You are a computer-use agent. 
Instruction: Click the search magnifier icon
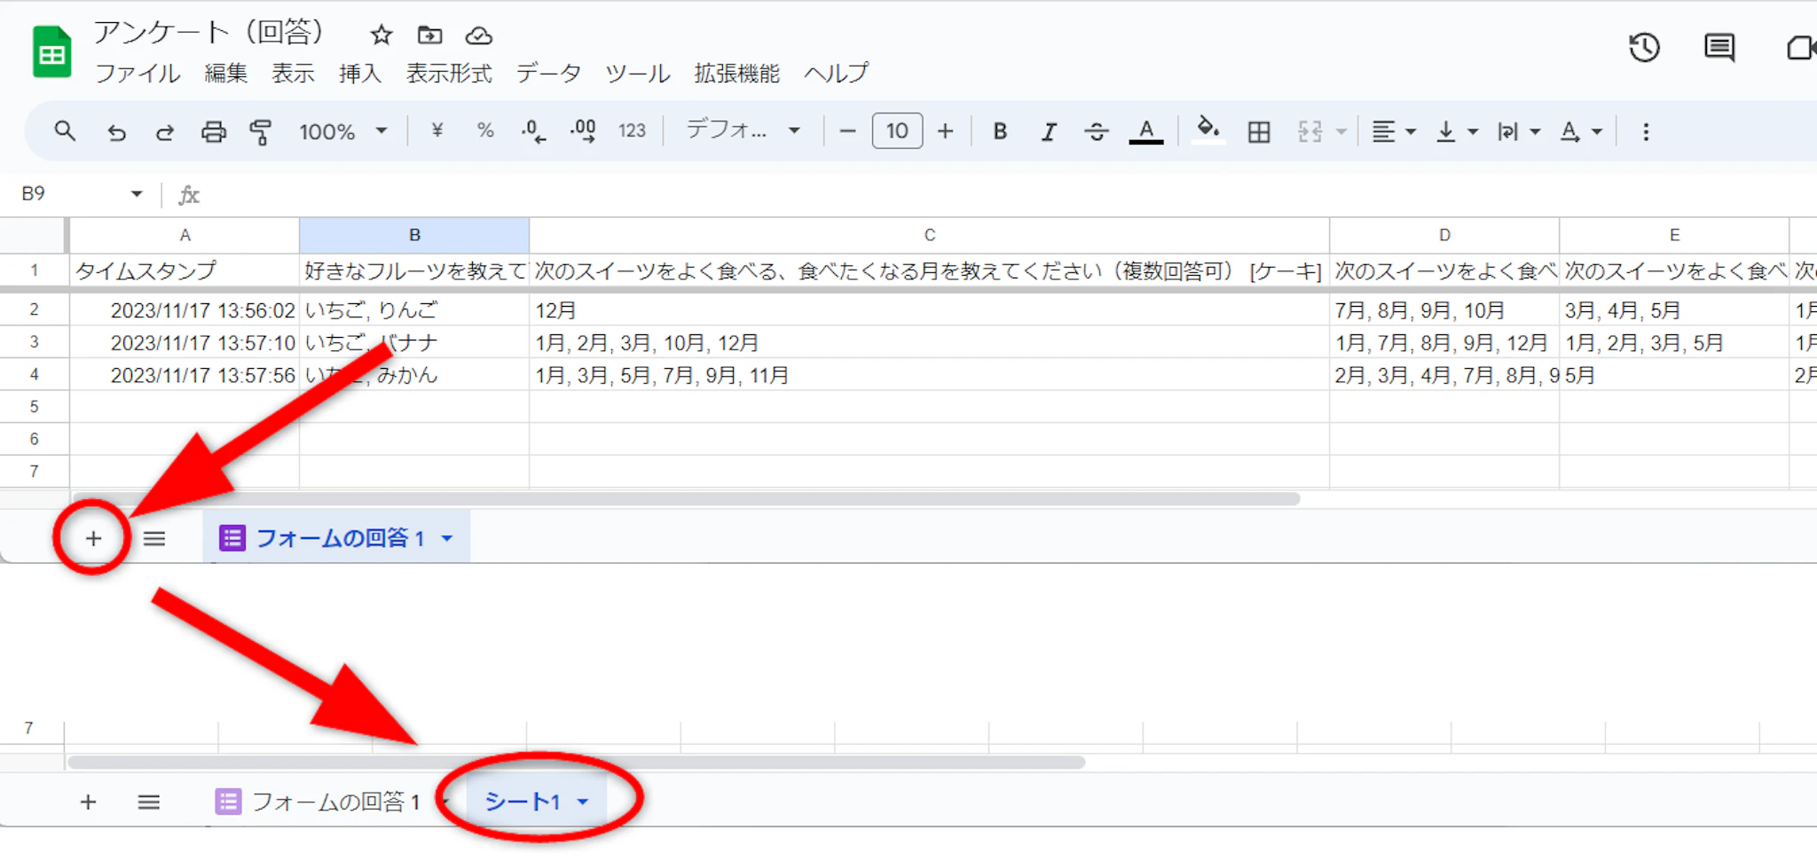pyautogui.click(x=65, y=132)
